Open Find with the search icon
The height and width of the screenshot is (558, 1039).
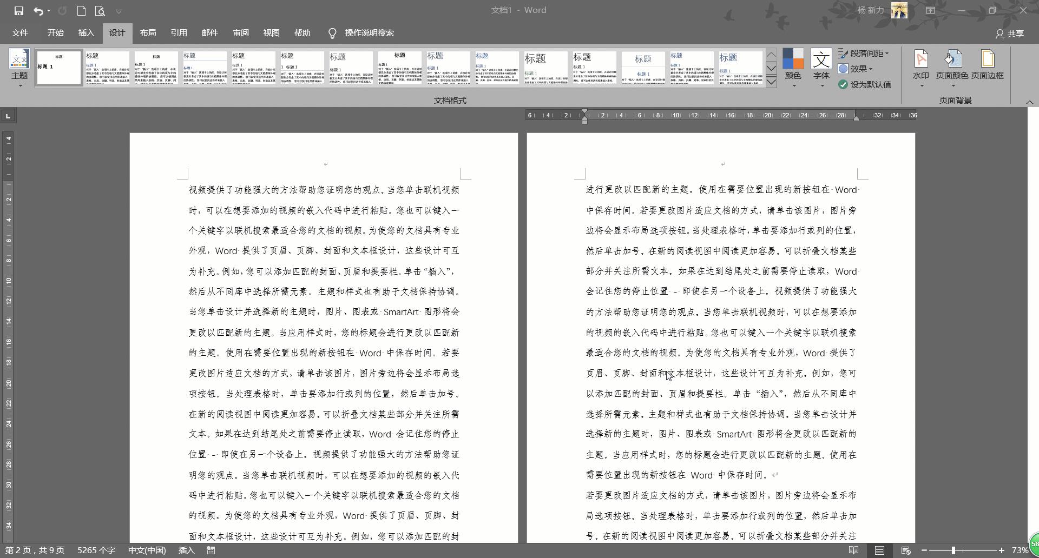[x=100, y=10]
